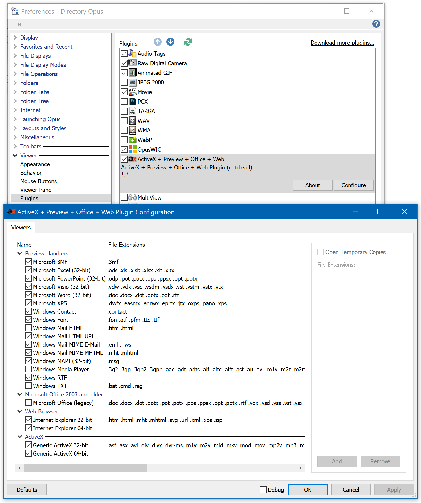Select the Animated GIF plugin icon

(132, 73)
